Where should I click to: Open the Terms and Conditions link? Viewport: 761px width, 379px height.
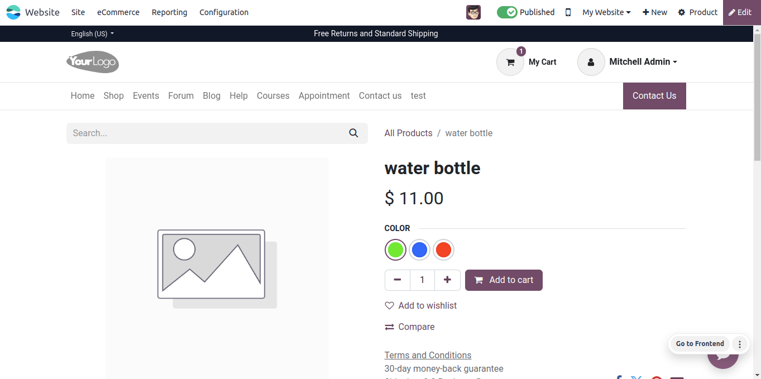tap(428, 355)
